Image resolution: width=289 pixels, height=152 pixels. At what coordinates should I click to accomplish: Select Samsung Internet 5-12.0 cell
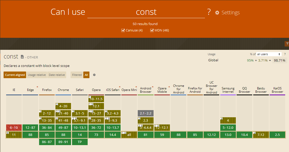click(228, 128)
